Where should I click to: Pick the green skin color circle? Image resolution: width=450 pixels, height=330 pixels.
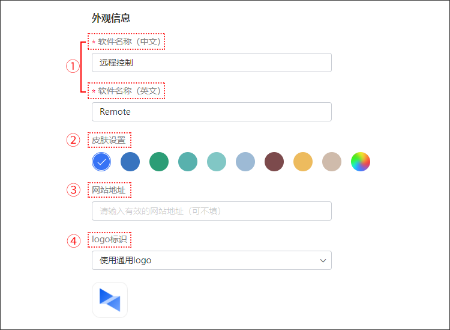click(x=159, y=162)
